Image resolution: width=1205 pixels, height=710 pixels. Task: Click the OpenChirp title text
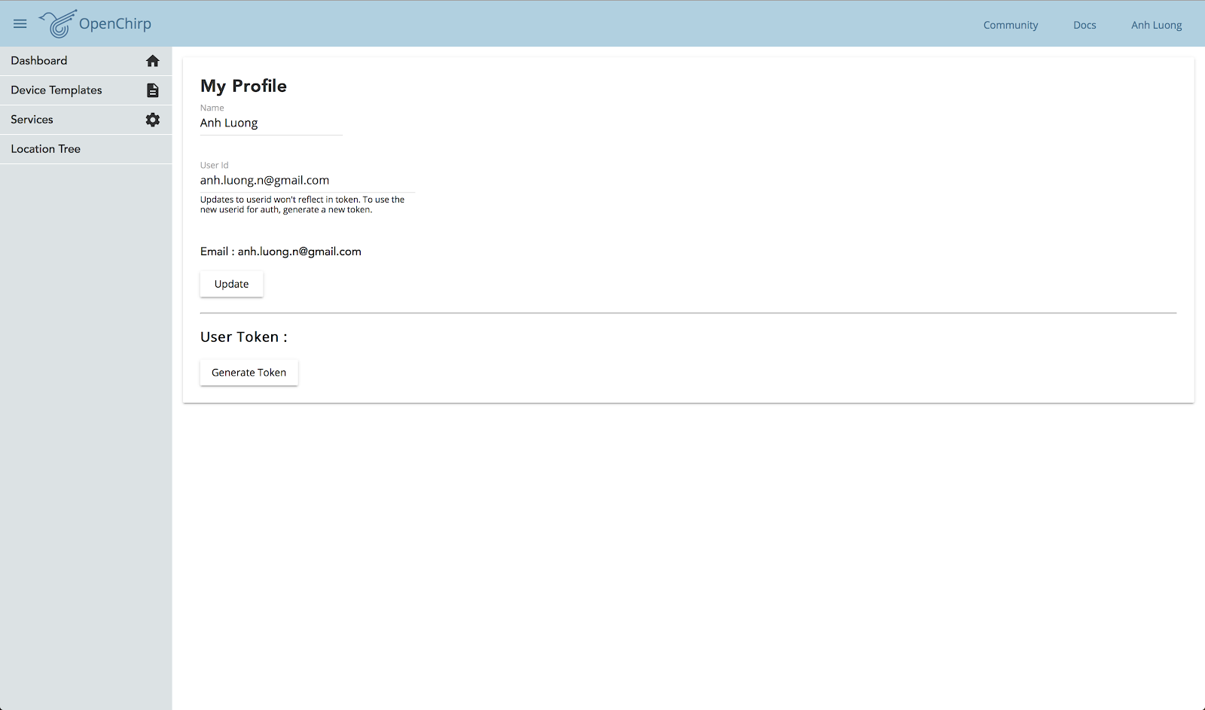click(115, 24)
